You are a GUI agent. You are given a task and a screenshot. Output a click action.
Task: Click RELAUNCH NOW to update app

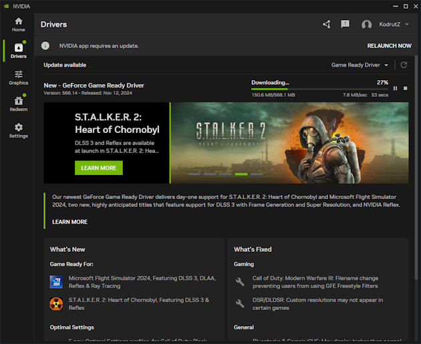tap(389, 46)
